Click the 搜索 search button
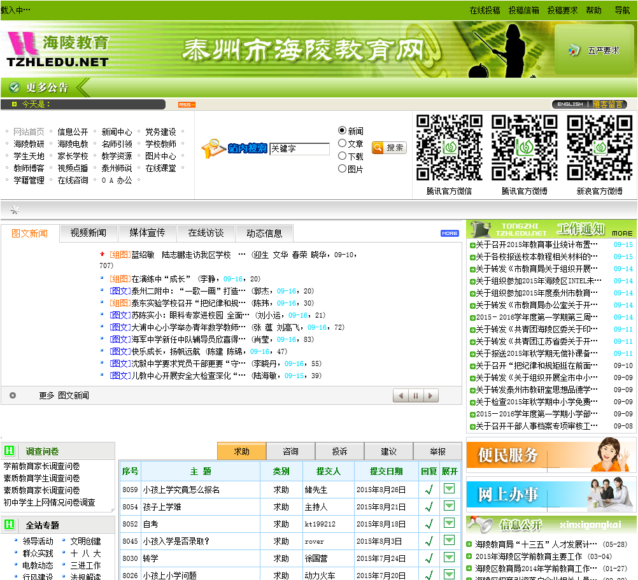 click(x=389, y=148)
